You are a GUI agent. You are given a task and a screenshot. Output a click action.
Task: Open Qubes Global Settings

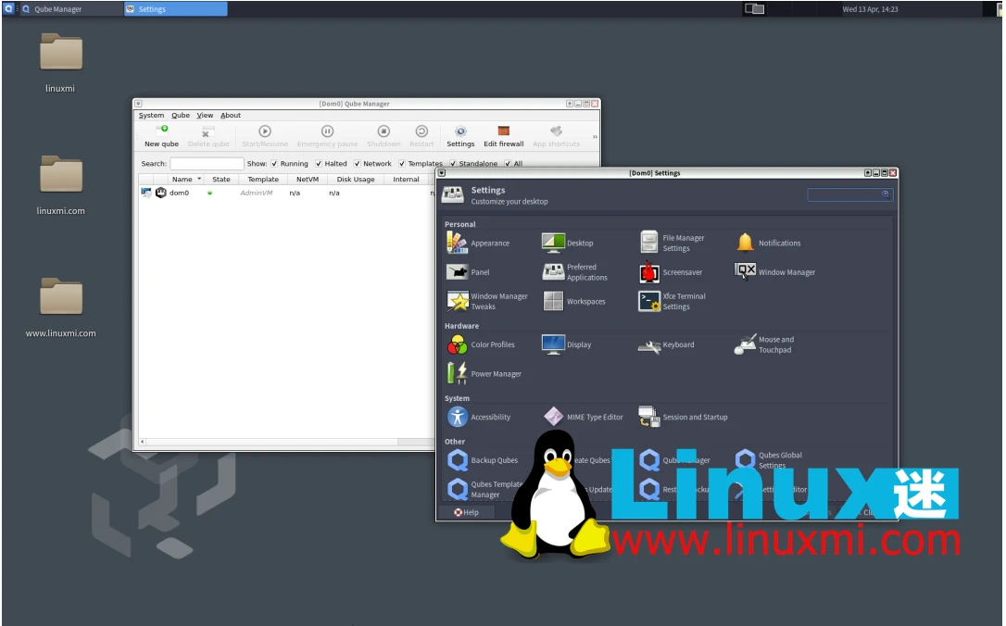coord(769,460)
